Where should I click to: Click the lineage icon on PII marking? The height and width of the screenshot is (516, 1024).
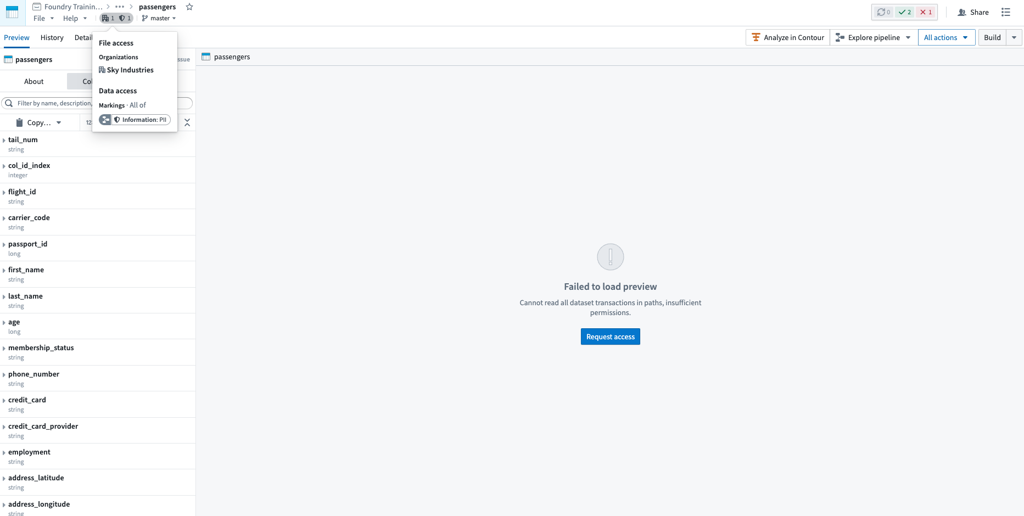tap(105, 120)
